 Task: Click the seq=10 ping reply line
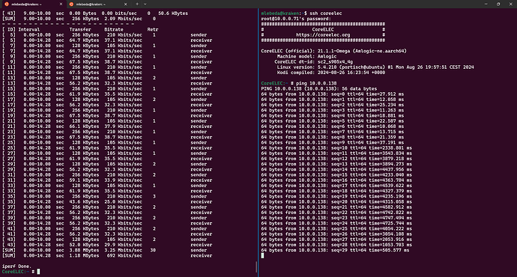point(336,148)
